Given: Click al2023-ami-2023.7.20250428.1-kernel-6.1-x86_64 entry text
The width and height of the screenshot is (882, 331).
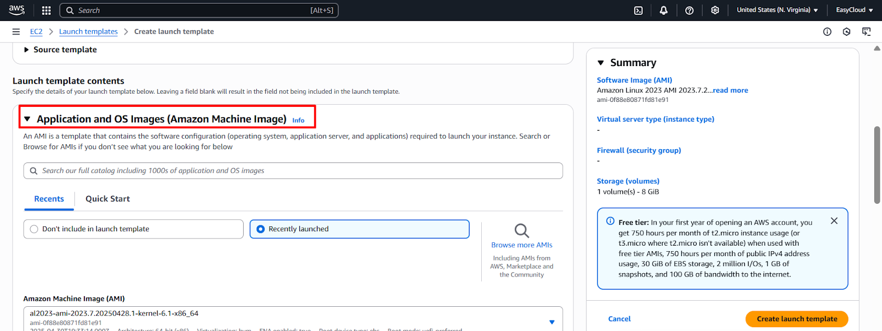Looking at the screenshot, I should [x=114, y=313].
